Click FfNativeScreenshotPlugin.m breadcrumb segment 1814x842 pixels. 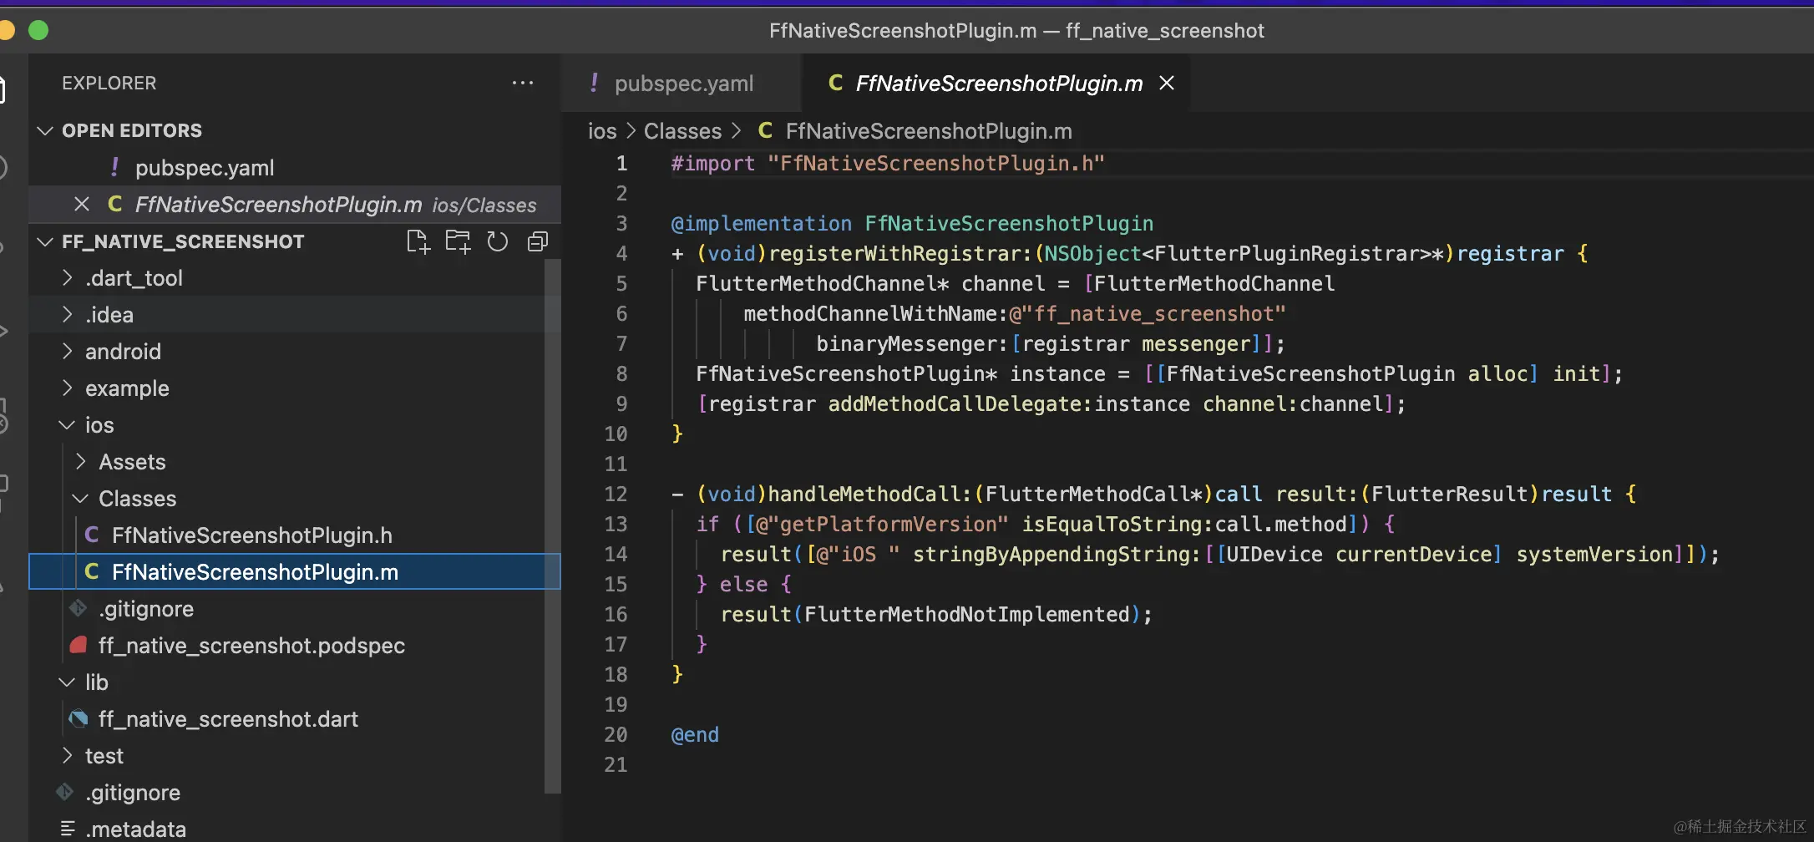tap(929, 130)
